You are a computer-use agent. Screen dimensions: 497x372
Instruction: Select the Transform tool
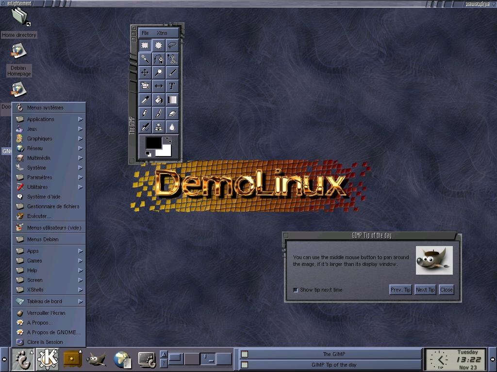point(145,86)
